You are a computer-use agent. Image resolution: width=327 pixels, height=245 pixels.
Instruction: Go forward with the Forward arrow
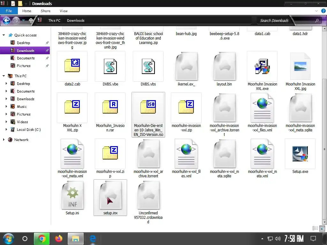[x=16, y=20]
